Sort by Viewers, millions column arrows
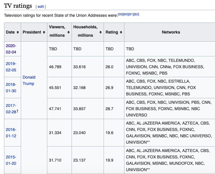Image resolution: width=215 pixels, height=174 pixels. pos(68,32)
